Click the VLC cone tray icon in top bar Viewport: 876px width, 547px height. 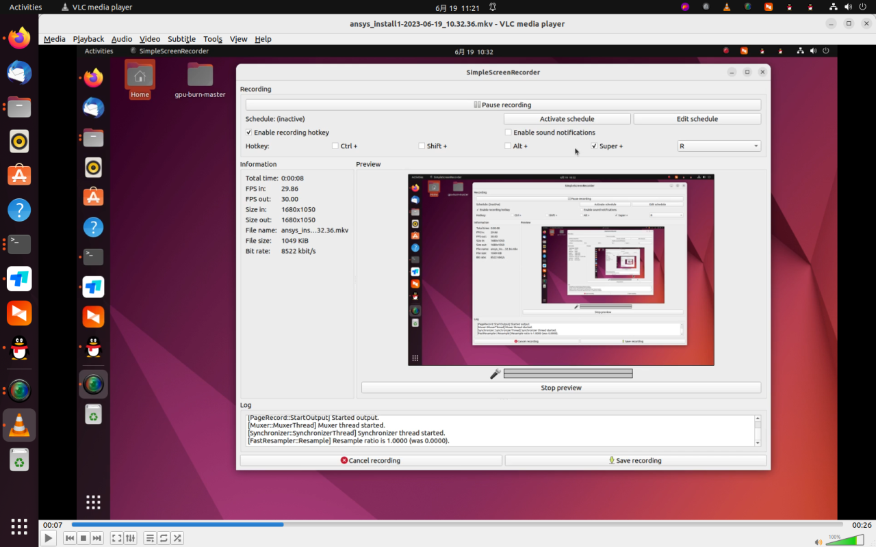(x=727, y=7)
